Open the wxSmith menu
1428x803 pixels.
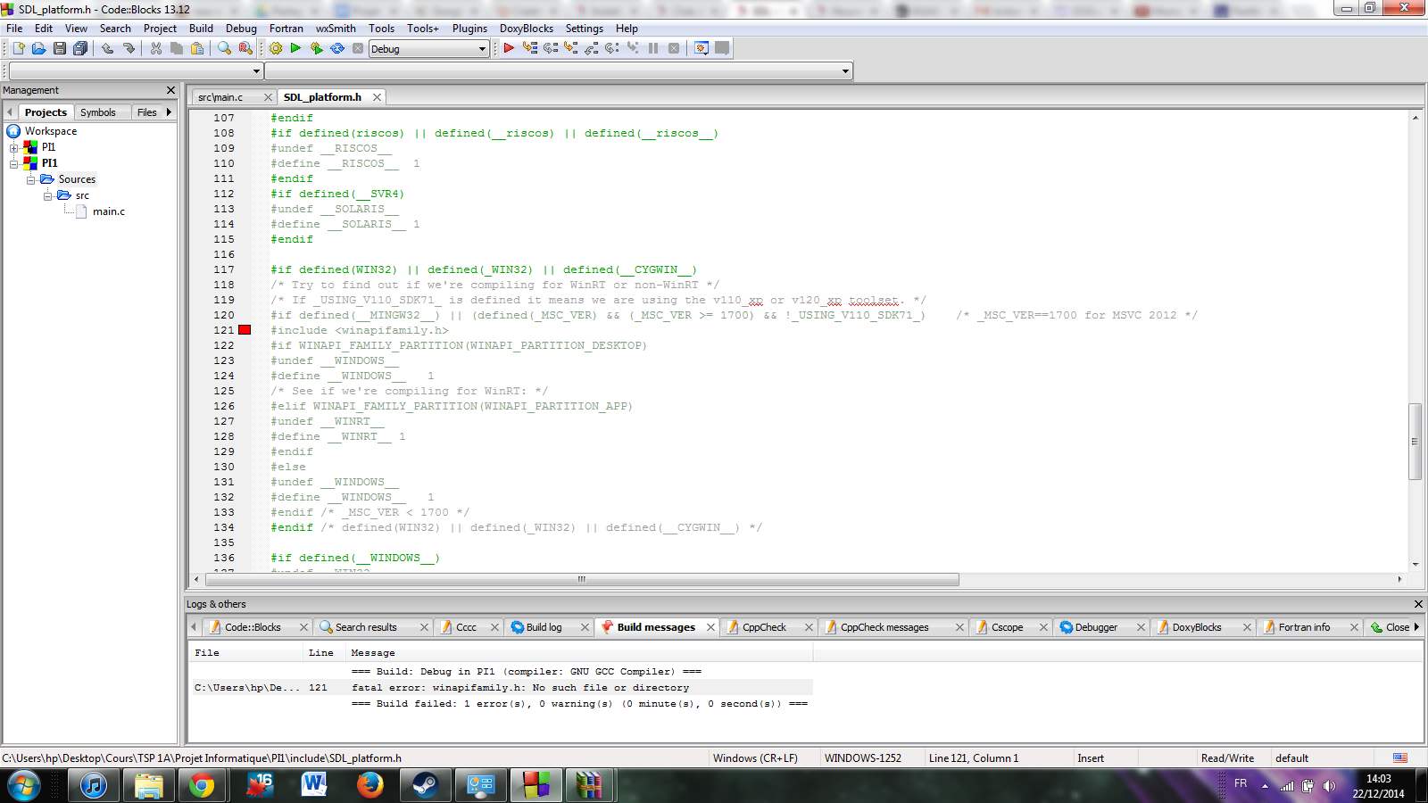pyautogui.click(x=336, y=29)
